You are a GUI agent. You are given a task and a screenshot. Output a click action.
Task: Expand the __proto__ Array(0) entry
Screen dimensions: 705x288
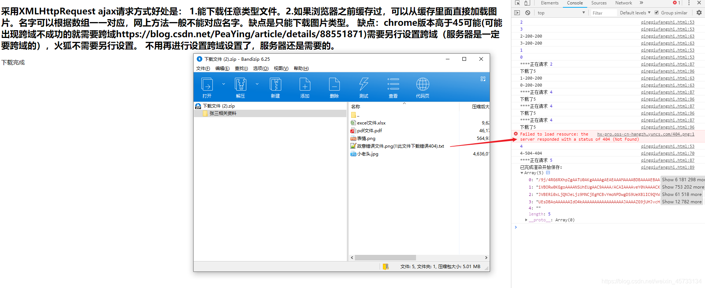click(x=526, y=220)
